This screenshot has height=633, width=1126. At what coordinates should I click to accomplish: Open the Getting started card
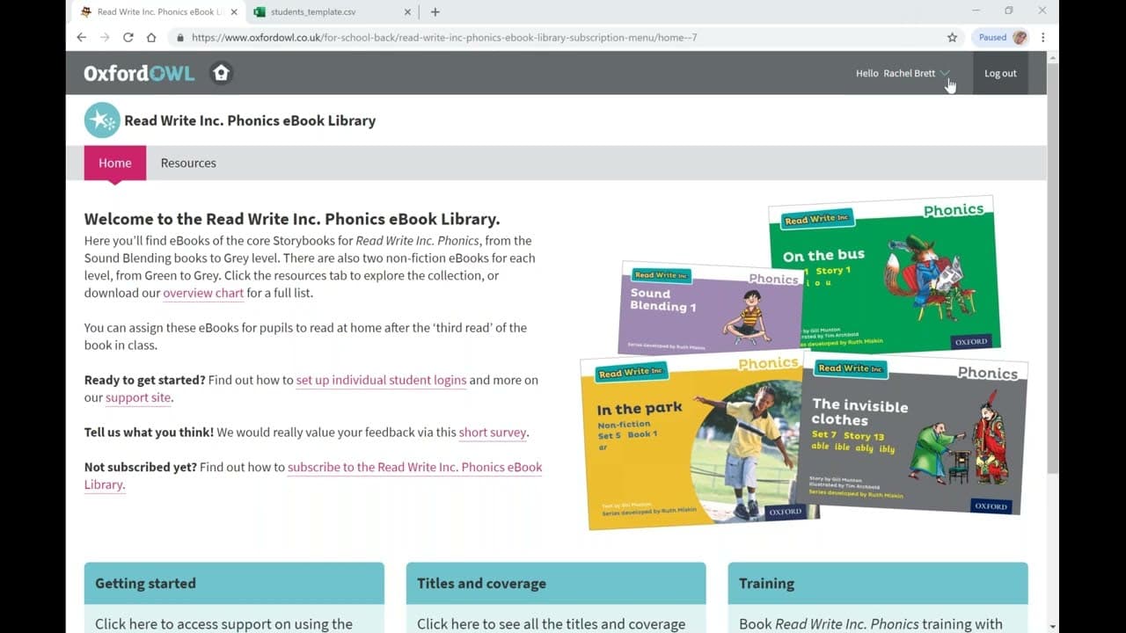pyautogui.click(x=234, y=598)
